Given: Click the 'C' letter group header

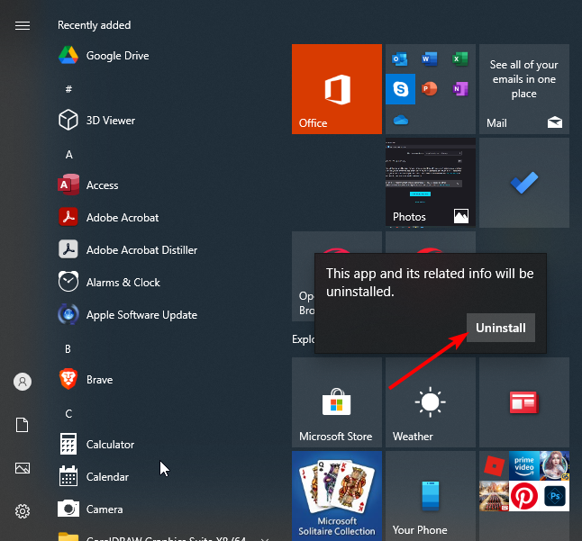Looking at the screenshot, I should (68, 413).
